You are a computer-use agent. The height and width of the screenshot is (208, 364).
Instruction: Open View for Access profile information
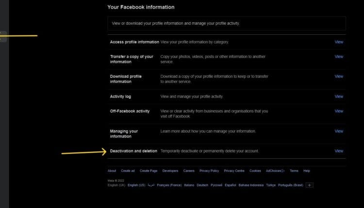[x=339, y=42]
